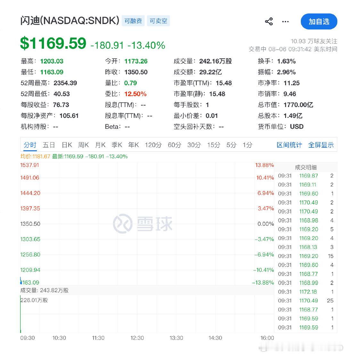The image size is (346, 355).
Task: Click the 1350.50 price axis label
Action: [30, 224]
